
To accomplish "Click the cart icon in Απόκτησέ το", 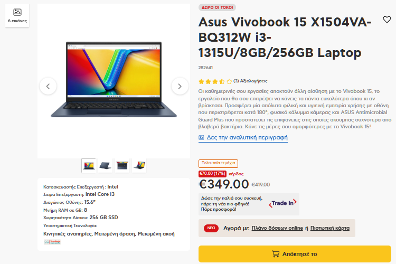I will [276, 253].
